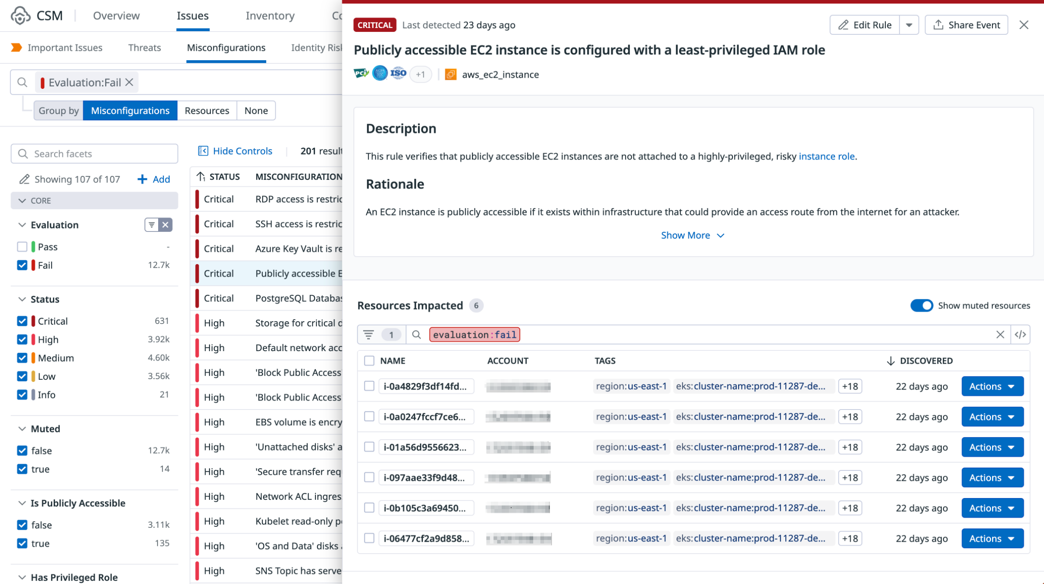This screenshot has width=1044, height=584.
Task: Check the Pass evaluation checkbox
Action: pos(22,247)
